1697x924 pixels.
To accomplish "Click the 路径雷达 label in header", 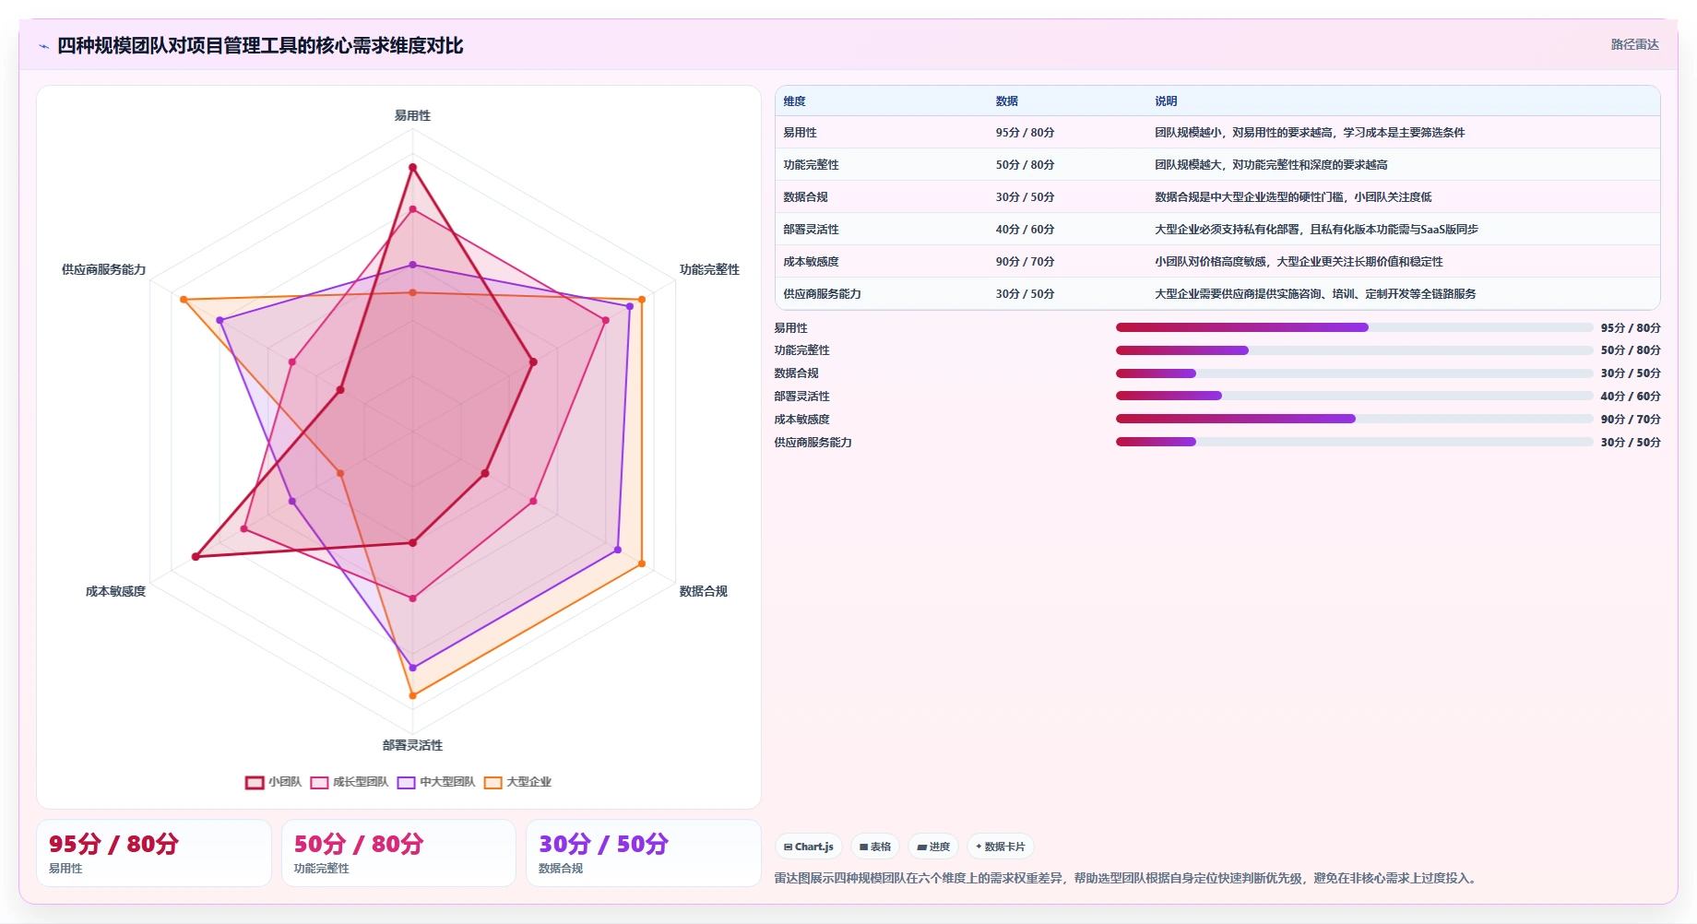I will (1634, 44).
